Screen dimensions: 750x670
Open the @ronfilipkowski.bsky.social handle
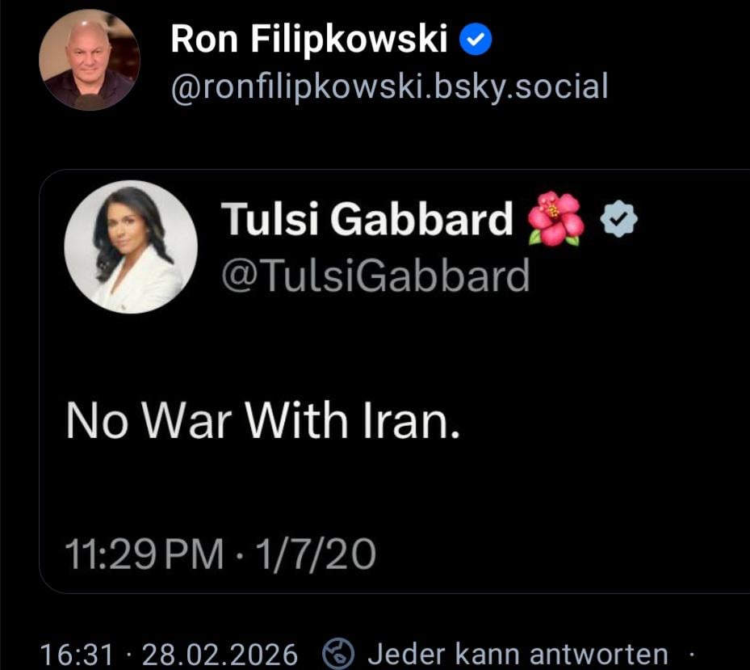(x=388, y=86)
